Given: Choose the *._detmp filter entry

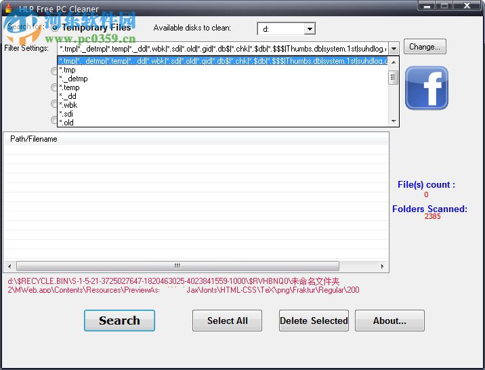Looking at the screenshot, I should pyautogui.click(x=223, y=79).
